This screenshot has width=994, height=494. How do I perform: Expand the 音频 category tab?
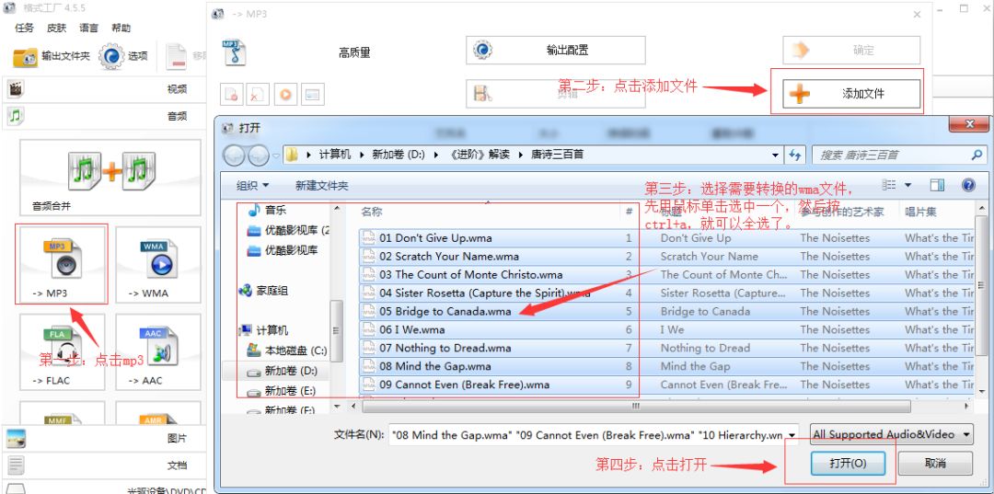[105, 116]
